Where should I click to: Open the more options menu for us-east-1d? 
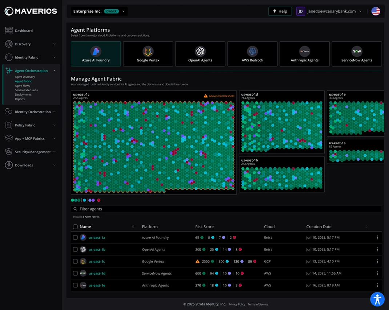[x=377, y=273]
